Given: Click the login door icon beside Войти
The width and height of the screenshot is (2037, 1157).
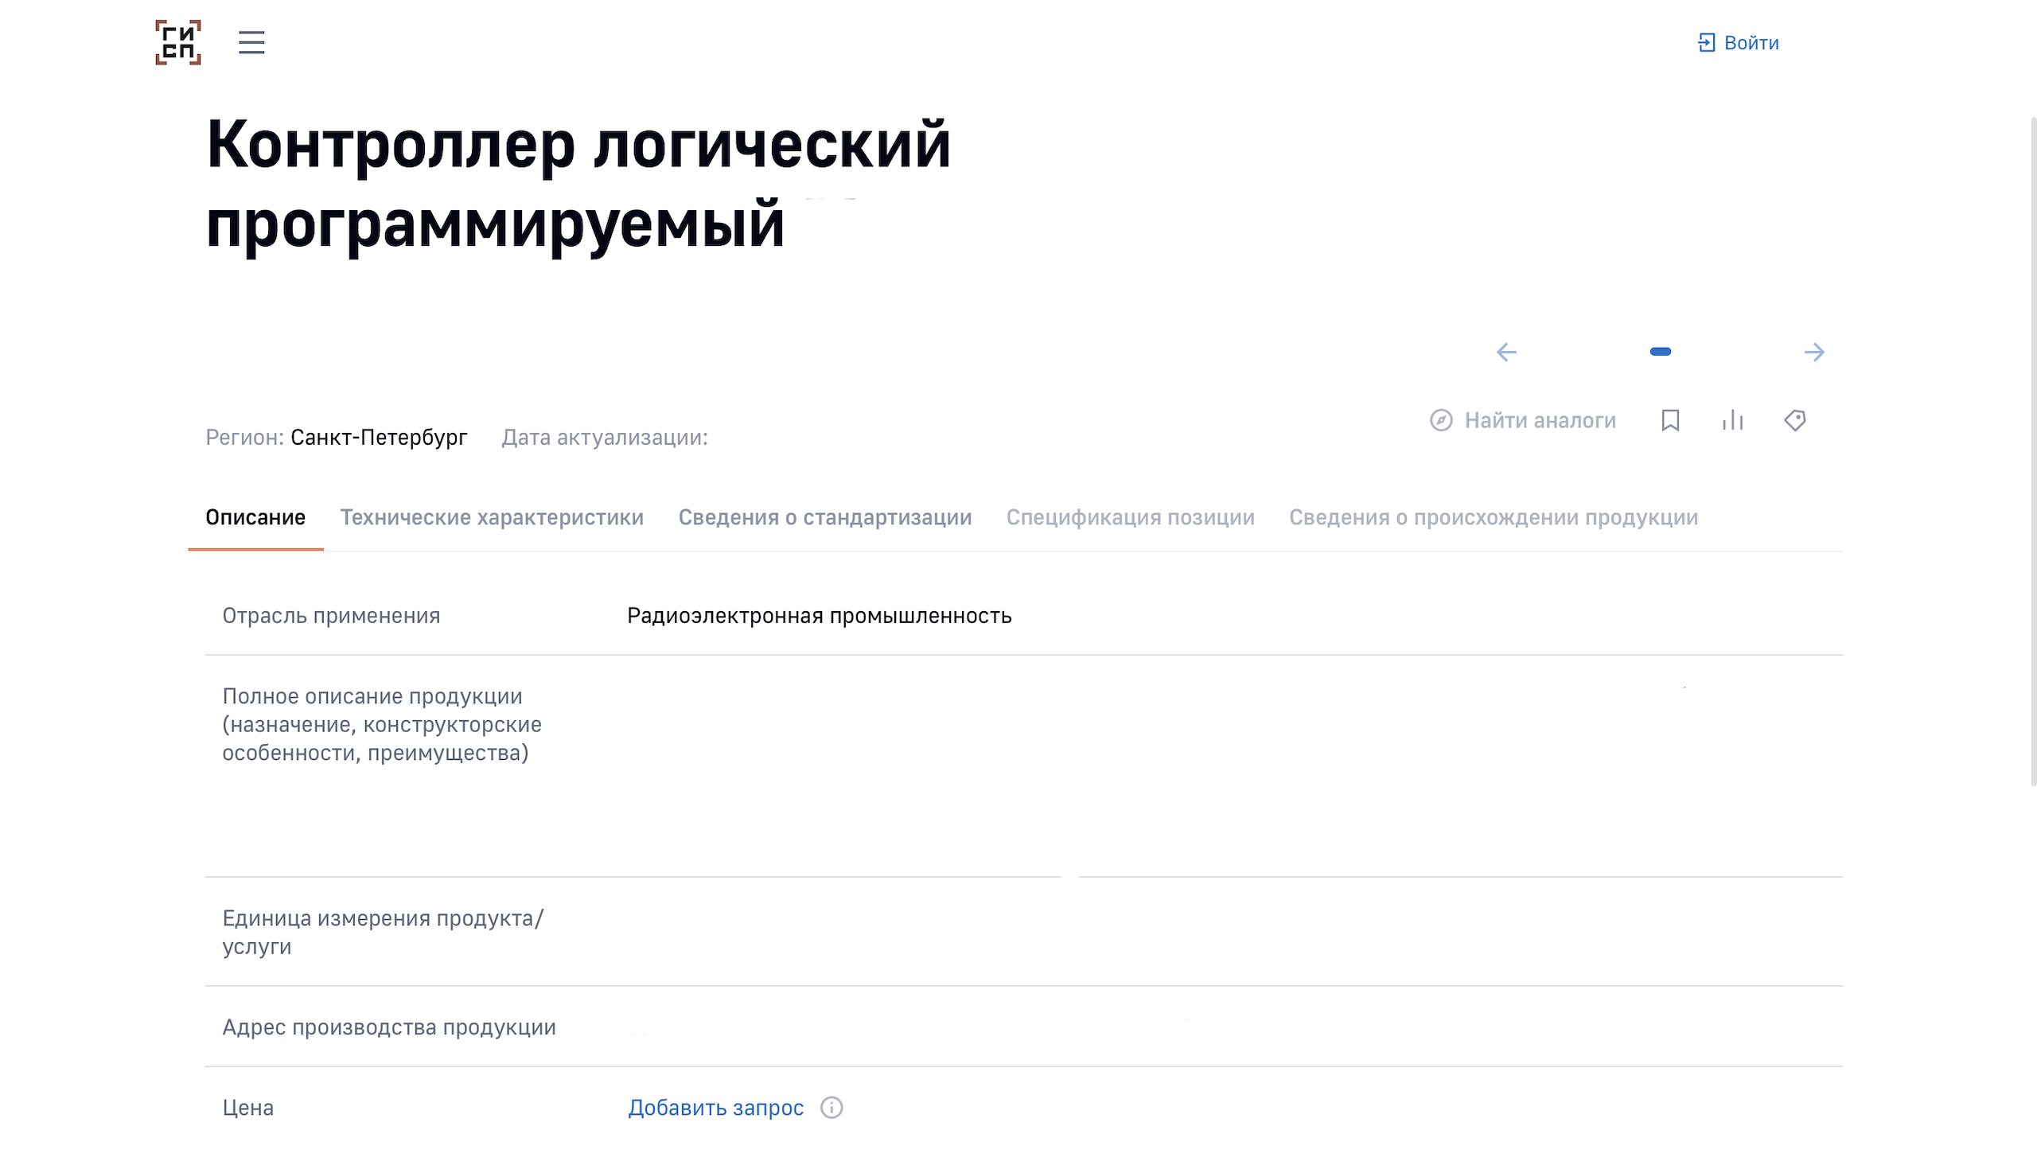Looking at the screenshot, I should coord(1707,42).
